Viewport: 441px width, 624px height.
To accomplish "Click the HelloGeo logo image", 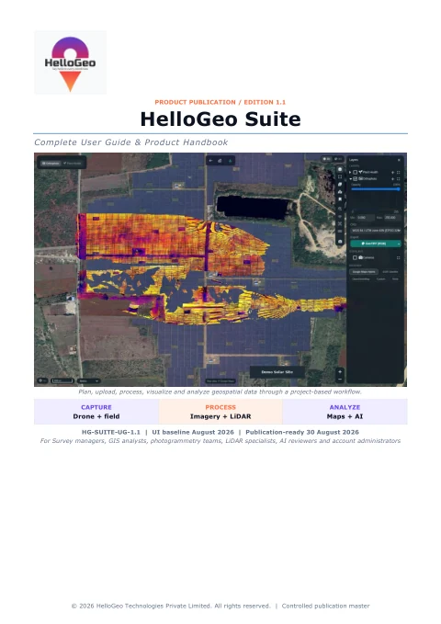I will pyautogui.click(x=71, y=62).
